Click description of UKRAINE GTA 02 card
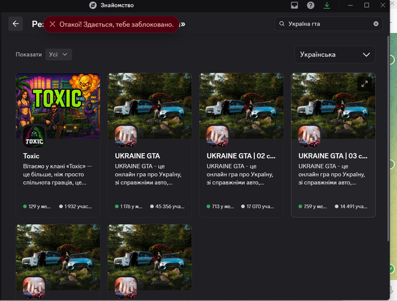Screen dimensions: 397x301 click(240, 174)
